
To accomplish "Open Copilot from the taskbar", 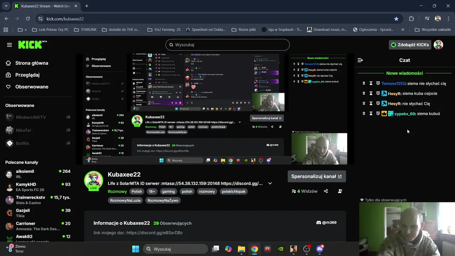I will [228, 249].
